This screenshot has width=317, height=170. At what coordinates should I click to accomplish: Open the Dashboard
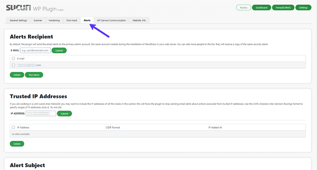tap(261, 7)
